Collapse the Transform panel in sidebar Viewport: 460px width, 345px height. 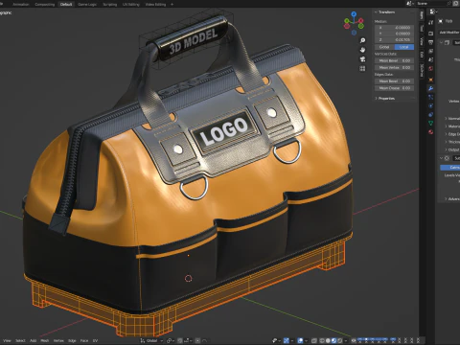tap(376, 12)
